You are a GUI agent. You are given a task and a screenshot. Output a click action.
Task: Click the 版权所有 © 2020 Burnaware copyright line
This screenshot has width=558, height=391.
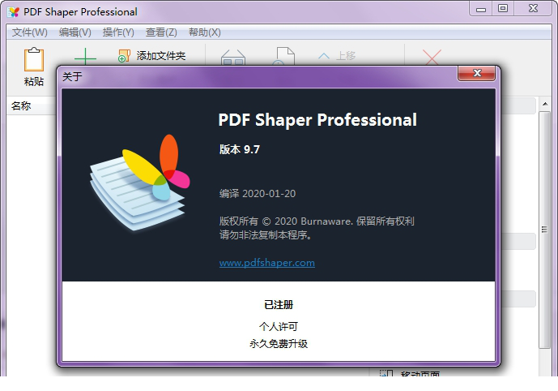click(x=317, y=221)
